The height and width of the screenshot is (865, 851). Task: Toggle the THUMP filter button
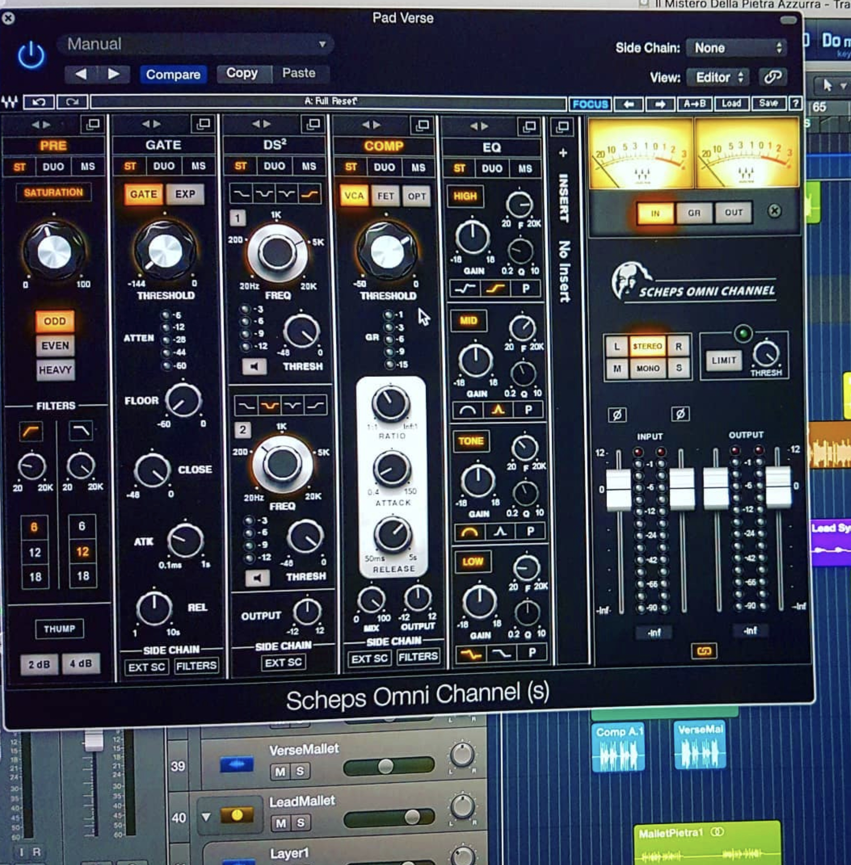tap(59, 629)
